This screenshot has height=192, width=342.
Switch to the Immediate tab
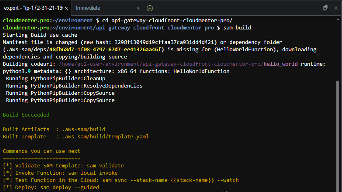click(88, 8)
